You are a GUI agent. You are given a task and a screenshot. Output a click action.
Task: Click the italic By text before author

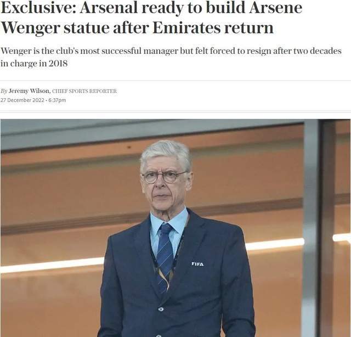point(4,91)
